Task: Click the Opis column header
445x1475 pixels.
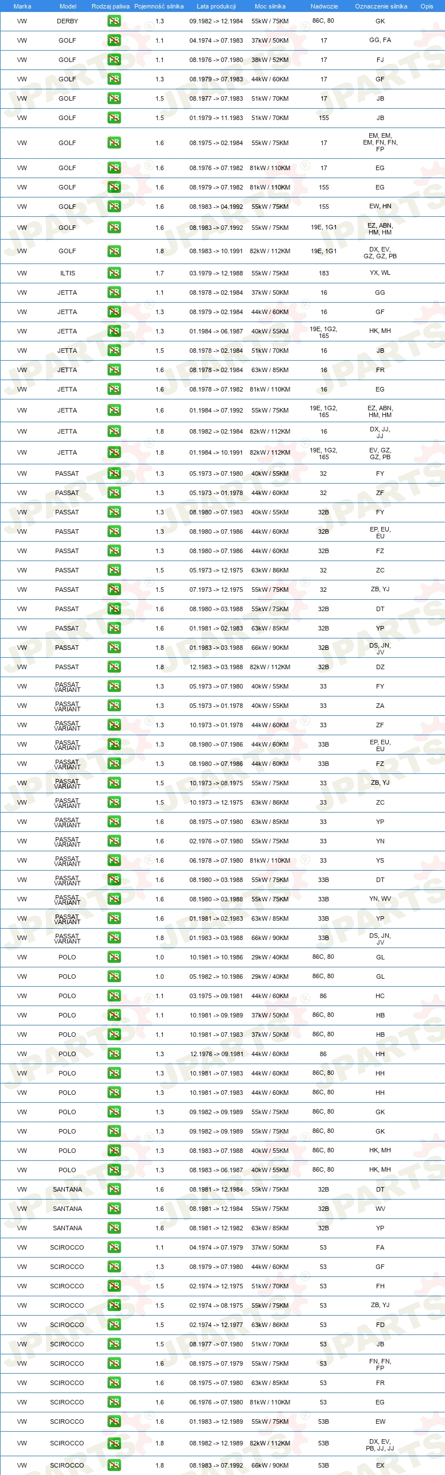Action: pos(427,6)
